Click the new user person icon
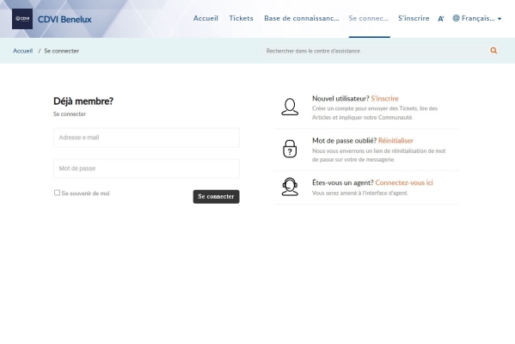 point(290,107)
